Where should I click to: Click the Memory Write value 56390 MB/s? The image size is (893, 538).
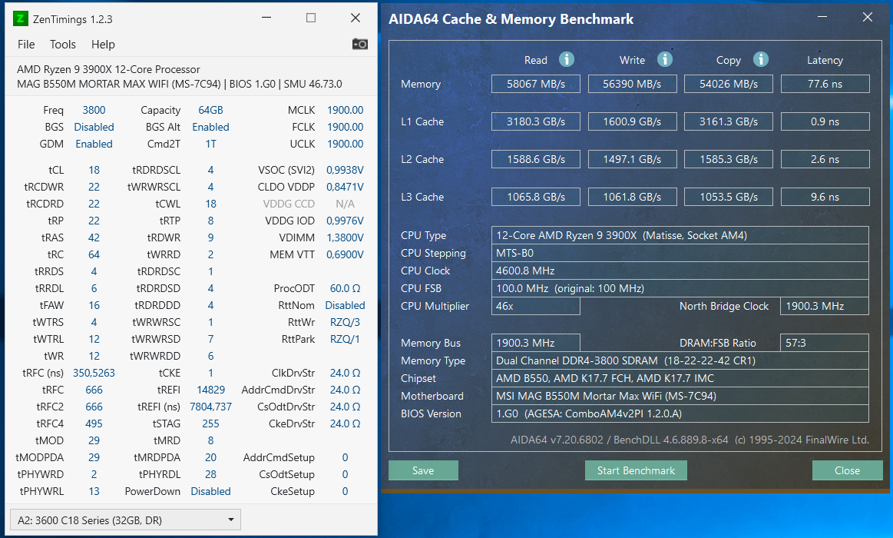632,84
